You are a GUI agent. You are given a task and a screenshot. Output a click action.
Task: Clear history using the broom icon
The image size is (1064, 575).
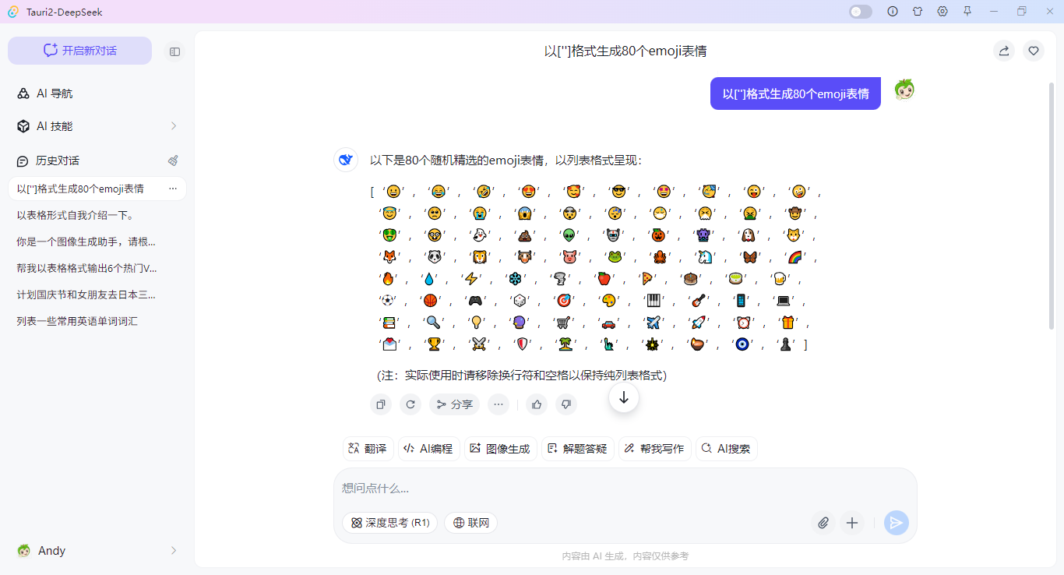tap(173, 161)
